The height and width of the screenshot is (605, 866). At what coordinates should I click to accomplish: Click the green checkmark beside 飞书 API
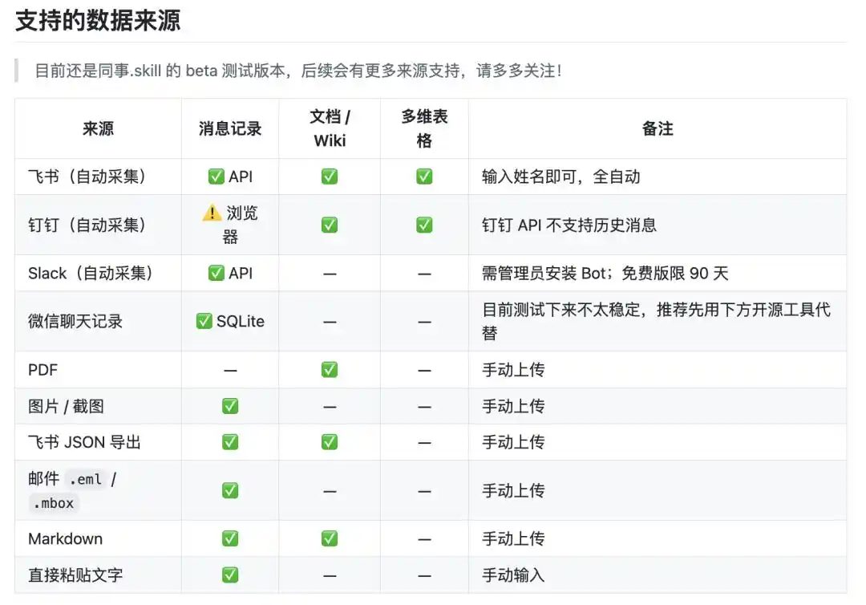[216, 177]
